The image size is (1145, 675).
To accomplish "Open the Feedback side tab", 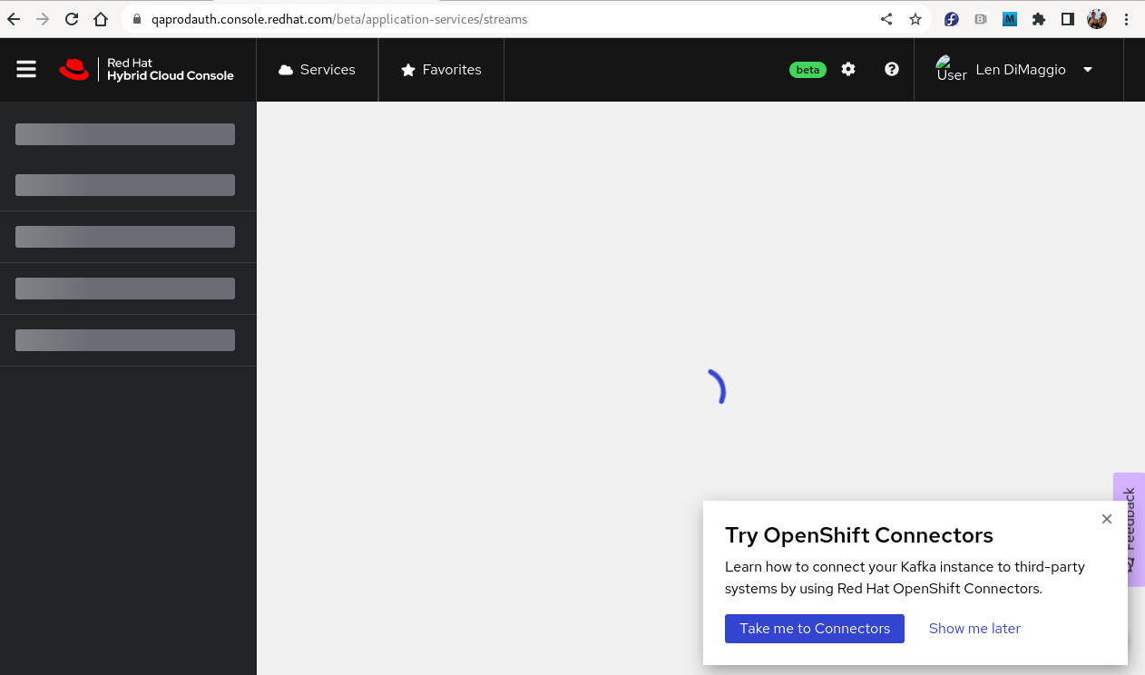I will point(1130,529).
